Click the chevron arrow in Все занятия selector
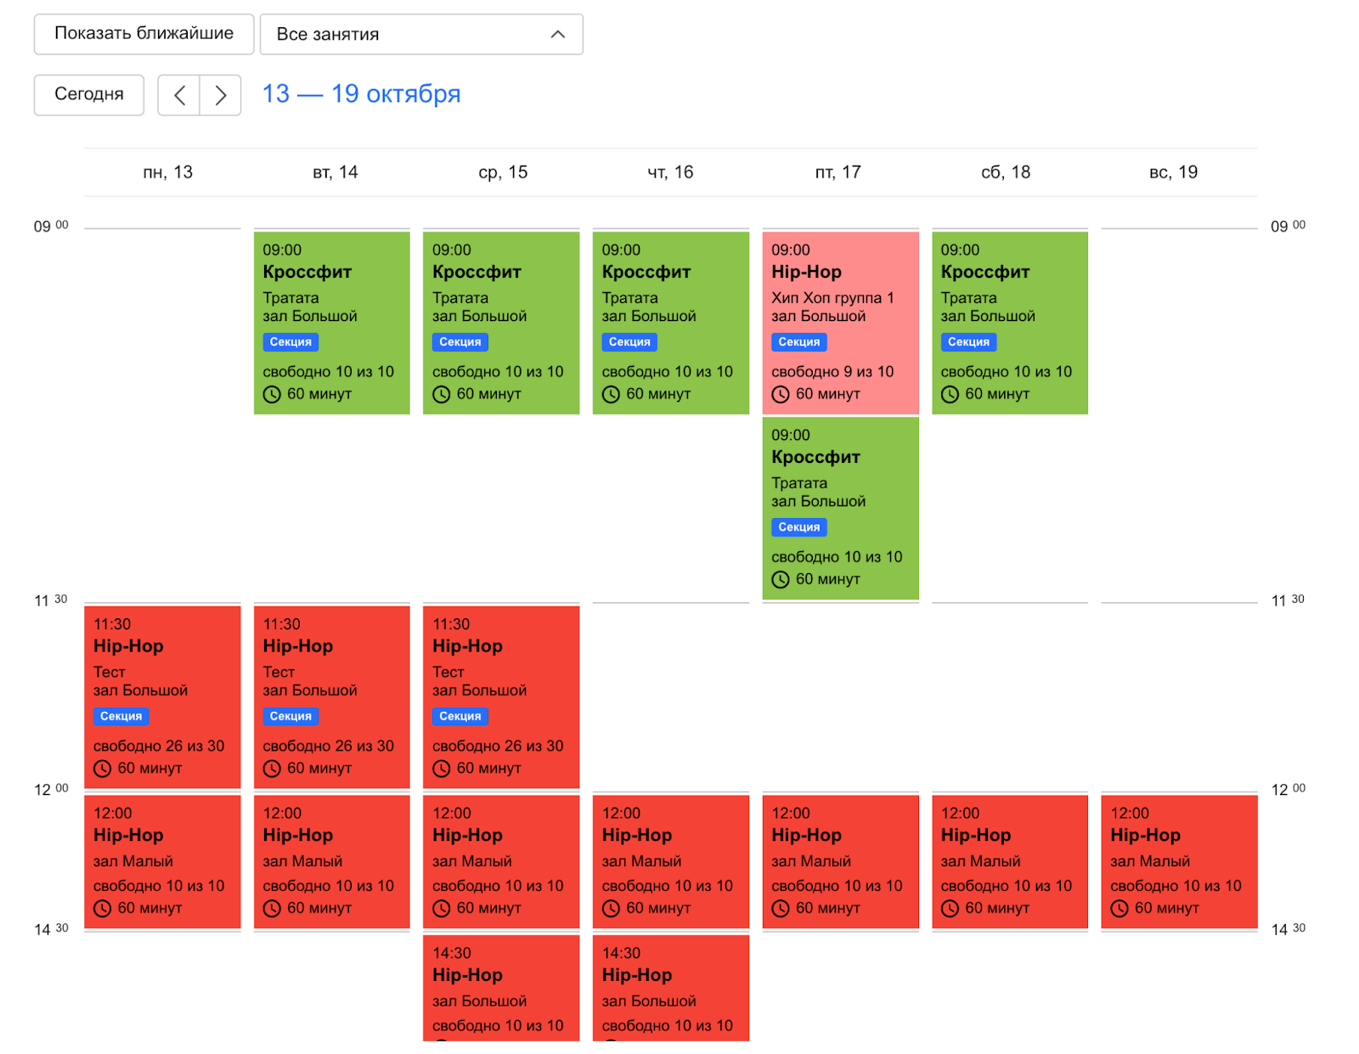This screenshot has height=1054, width=1359. pos(558,35)
